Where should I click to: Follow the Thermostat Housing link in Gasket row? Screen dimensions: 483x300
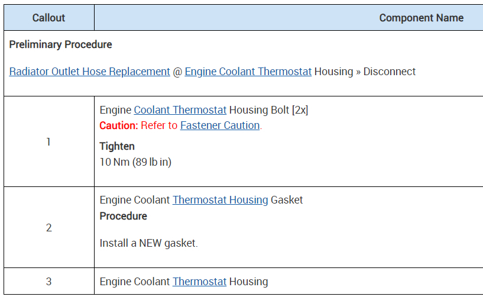tap(220, 200)
